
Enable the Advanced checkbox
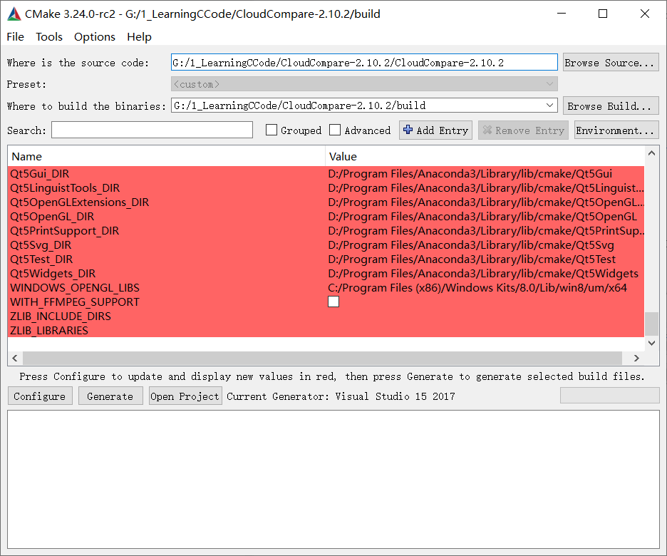click(335, 130)
